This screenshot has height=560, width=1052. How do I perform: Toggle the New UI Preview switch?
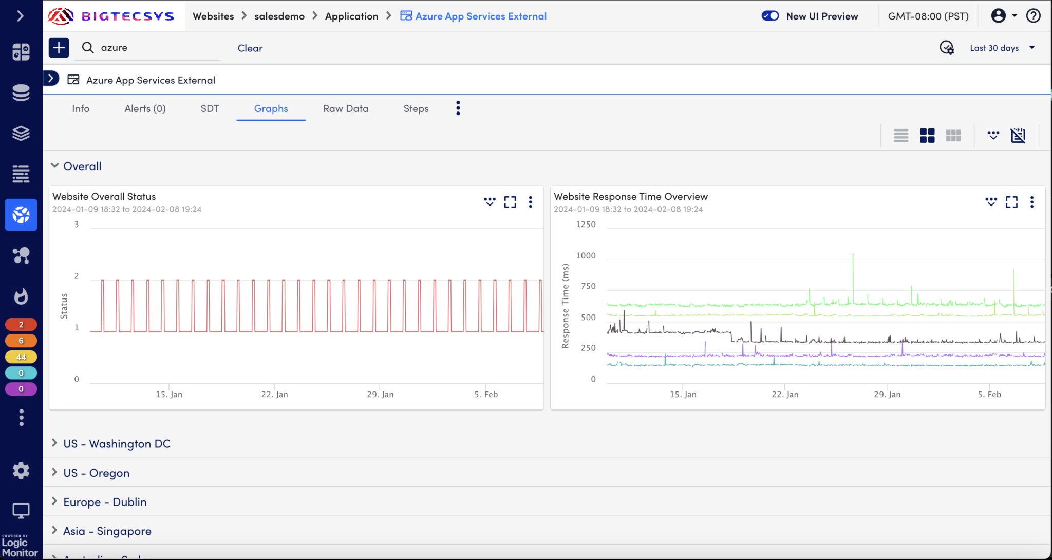pyautogui.click(x=770, y=16)
